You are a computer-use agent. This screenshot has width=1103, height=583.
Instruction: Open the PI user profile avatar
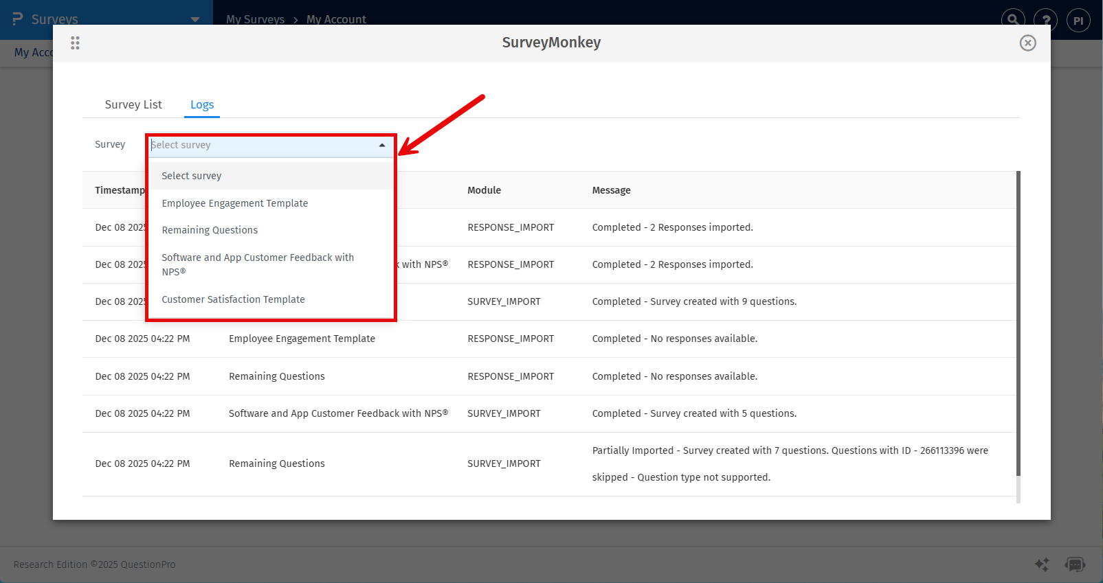(x=1078, y=20)
